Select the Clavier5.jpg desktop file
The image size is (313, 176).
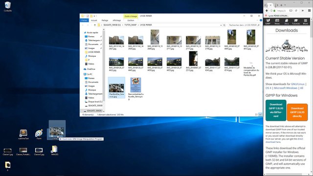pyautogui.click(x=39, y=152)
